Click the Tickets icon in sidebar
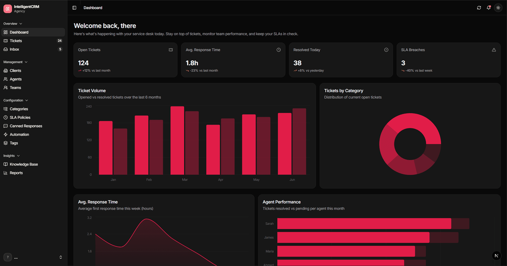This screenshot has height=266, width=507. pyautogui.click(x=6, y=41)
